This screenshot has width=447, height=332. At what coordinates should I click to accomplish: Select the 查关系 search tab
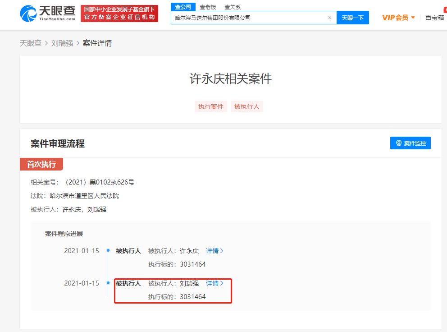point(233,7)
